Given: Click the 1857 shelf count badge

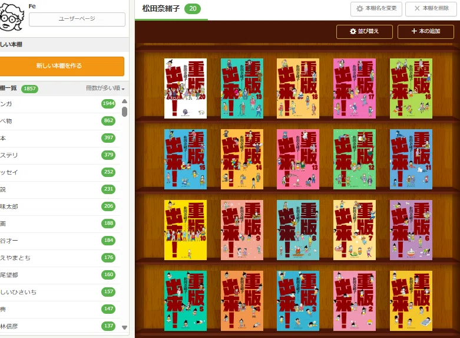Looking at the screenshot, I should [29, 88].
